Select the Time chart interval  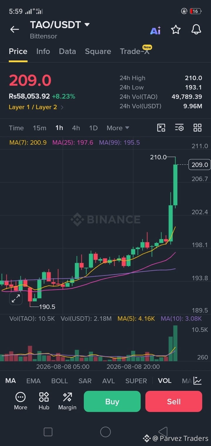coord(16,128)
